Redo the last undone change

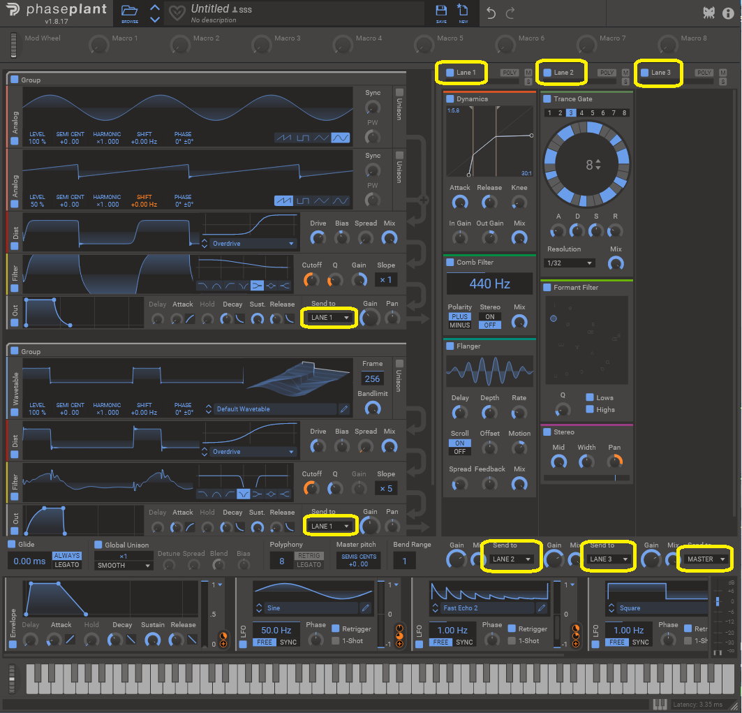510,13
